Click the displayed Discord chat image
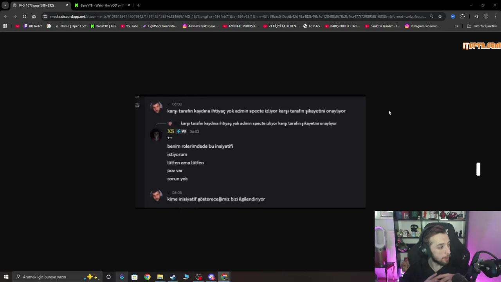 pyautogui.click(x=250, y=152)
